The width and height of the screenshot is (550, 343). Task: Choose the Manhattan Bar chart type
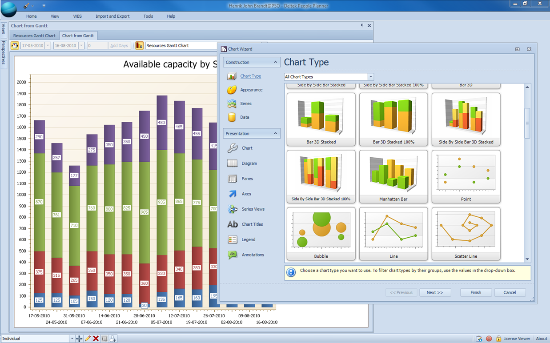(x=393, y=176)
